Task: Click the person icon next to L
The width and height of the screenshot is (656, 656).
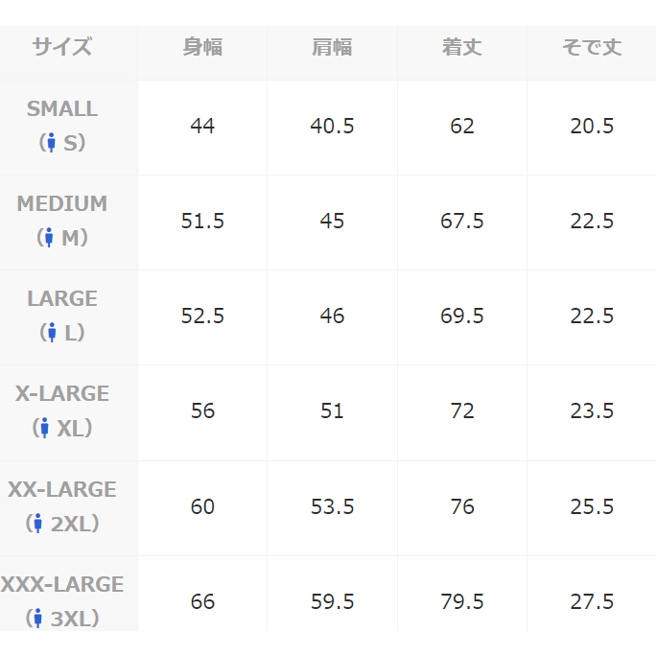Action: point(51,333)
